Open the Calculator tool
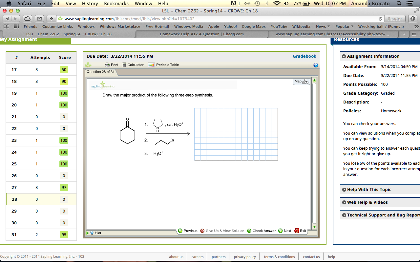Viewport: 420px width, 262px height. pos(133,65)
